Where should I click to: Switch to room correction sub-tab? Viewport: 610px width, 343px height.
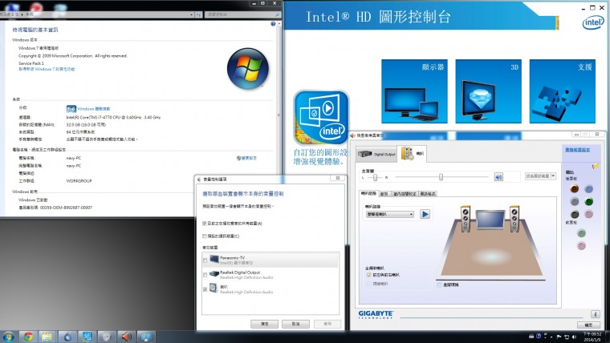point(405,193)
